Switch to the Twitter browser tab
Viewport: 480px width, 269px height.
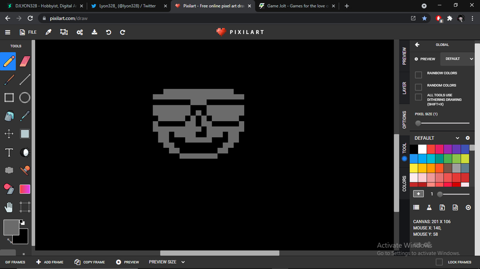pos(128,6)
